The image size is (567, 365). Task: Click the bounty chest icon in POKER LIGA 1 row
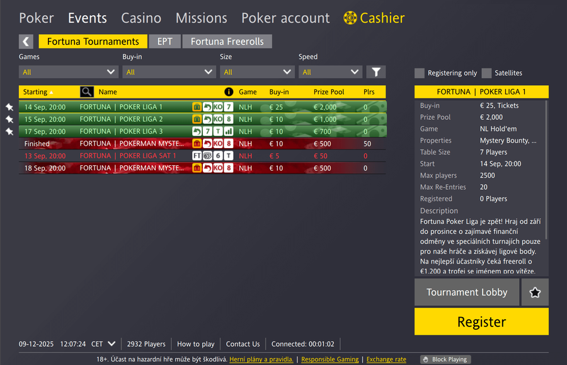197,107
